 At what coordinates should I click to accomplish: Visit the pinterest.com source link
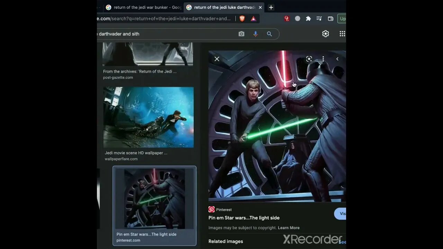[128, 240]
